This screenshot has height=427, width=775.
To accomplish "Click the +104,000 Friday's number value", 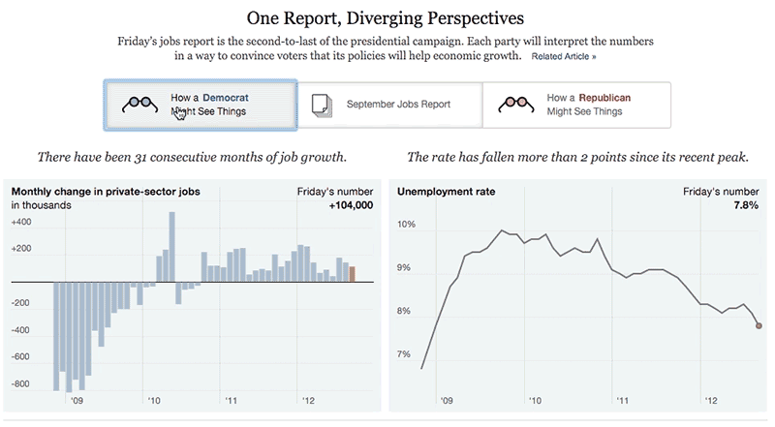I will coord(351,205).
